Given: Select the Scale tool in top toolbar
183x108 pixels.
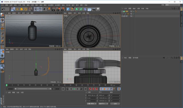Looking at the screenshot, I should pyautogui.click(x=21, y=9).
